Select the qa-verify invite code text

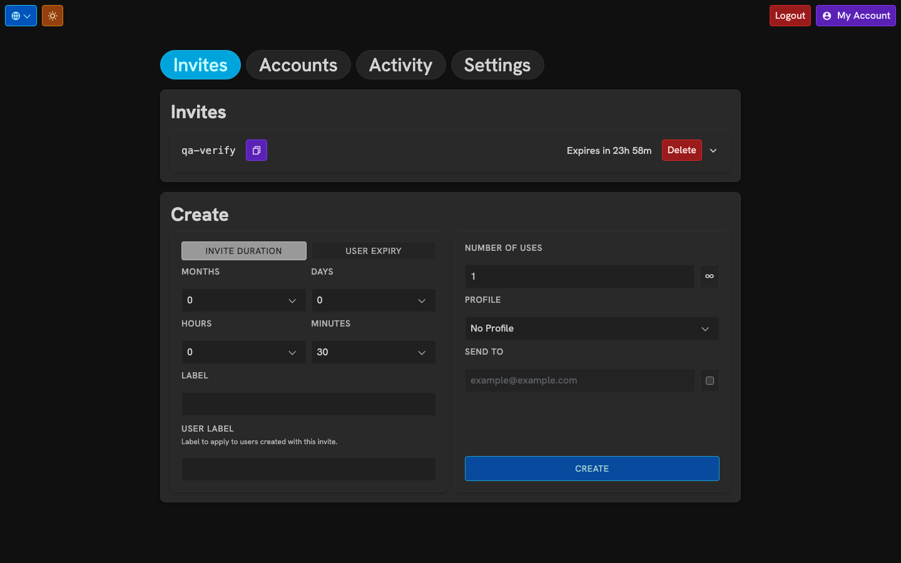[x=208, y=151]
